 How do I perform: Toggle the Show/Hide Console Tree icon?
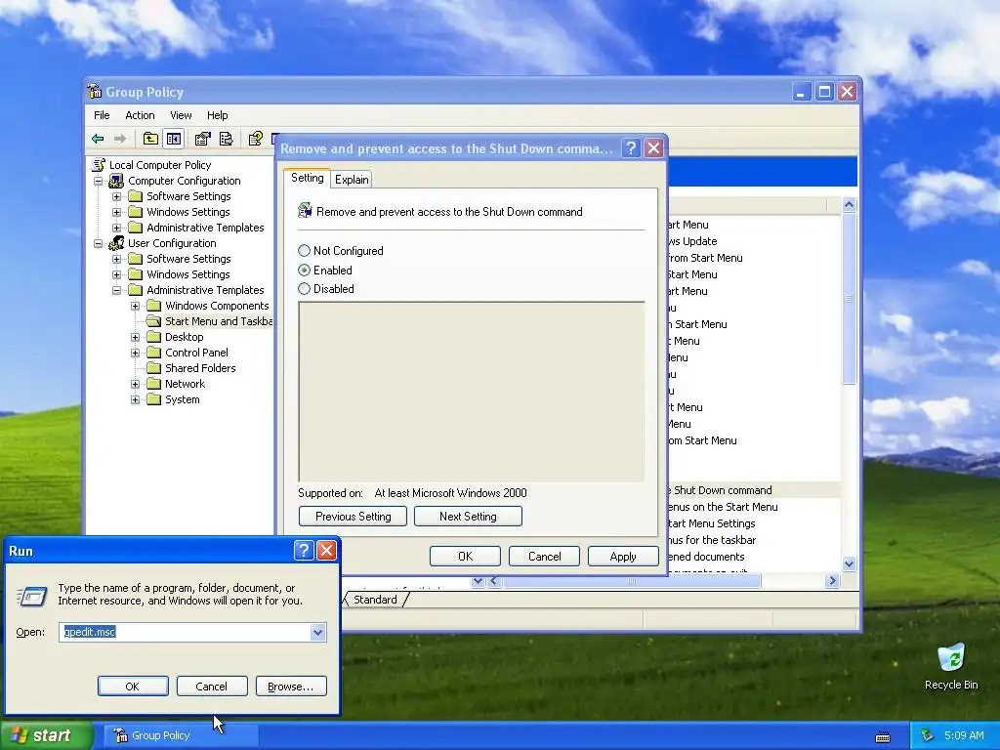(174, 139)
